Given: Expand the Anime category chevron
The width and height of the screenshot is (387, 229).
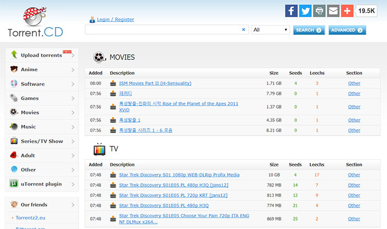Looking at the screenshot, I should pos(73,70).
